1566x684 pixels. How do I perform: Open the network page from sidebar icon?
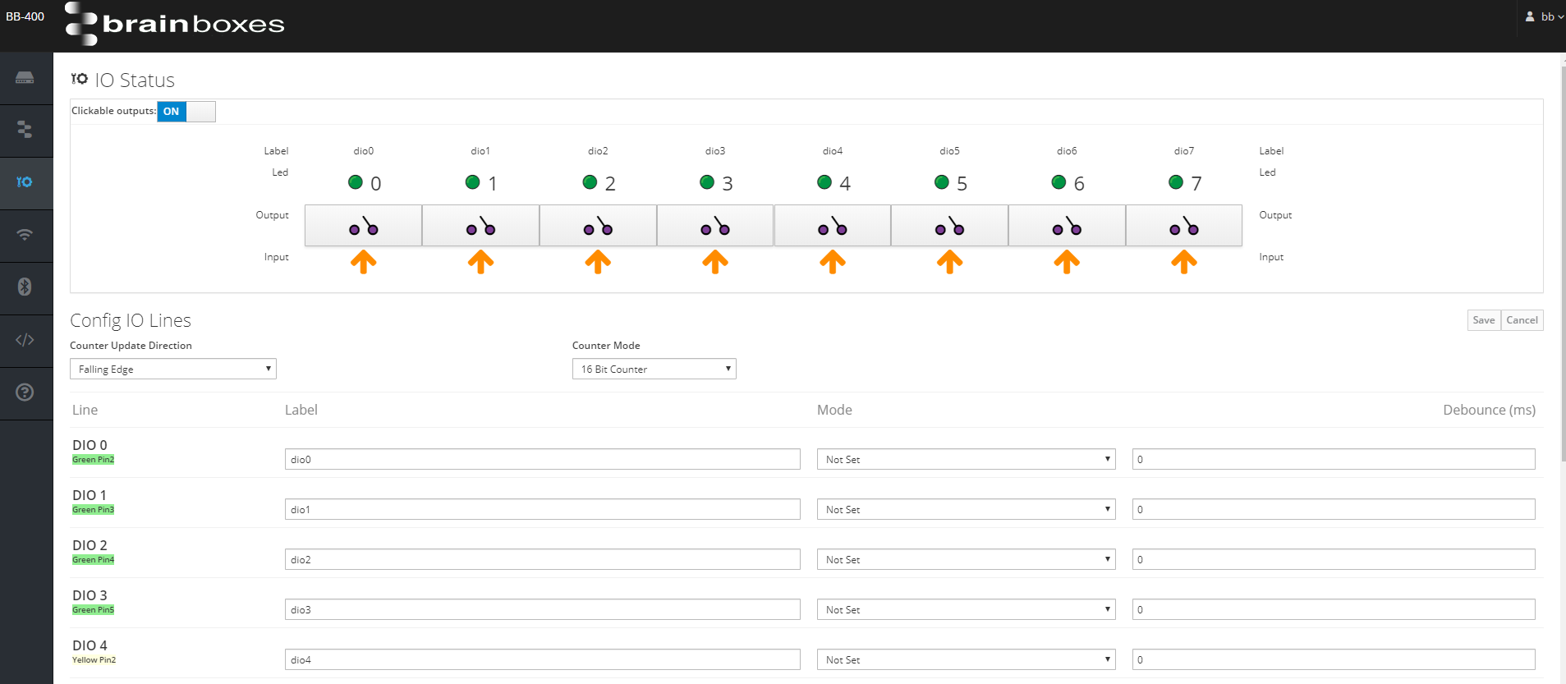tap(25, 130)
